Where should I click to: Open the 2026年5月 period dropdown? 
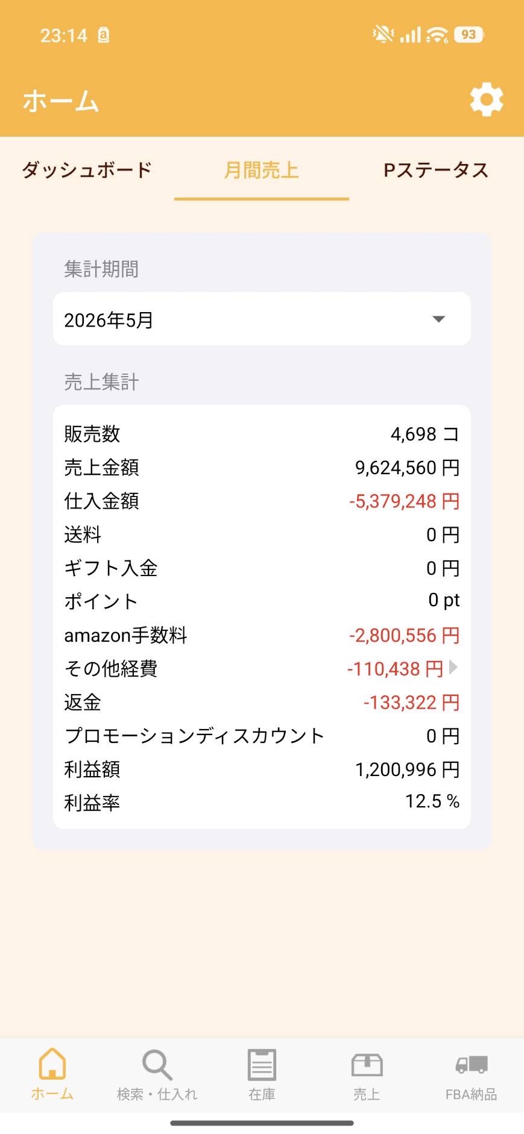pos(262,319)
